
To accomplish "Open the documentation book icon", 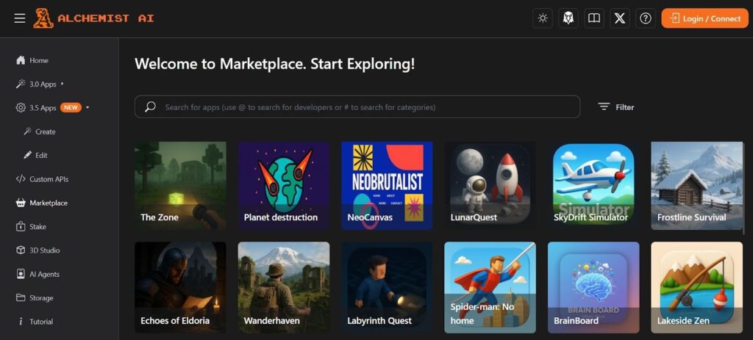I will coord(594,18).
